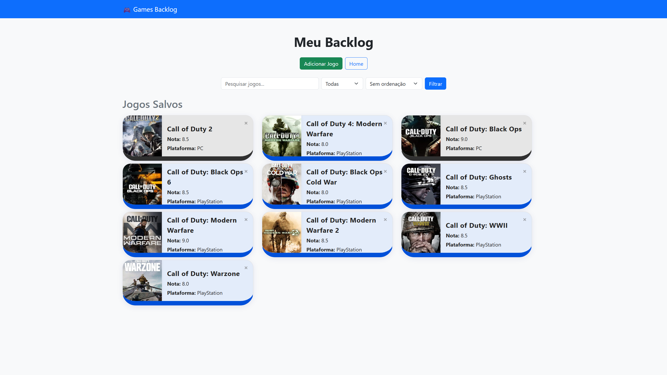Focus the Pesquisar jogos search field
The image size is (667, 375).
[x=270, y=84]
